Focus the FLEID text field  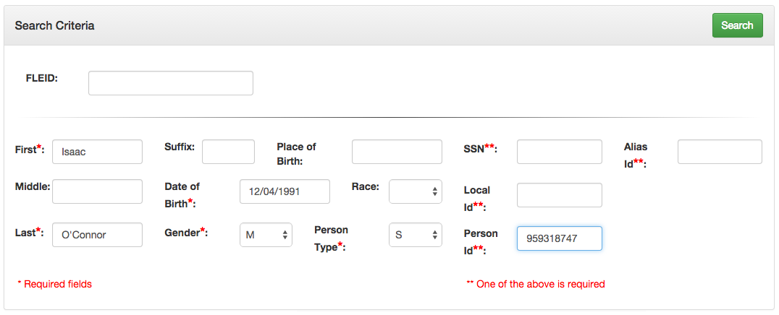click(x=170, y=83)
